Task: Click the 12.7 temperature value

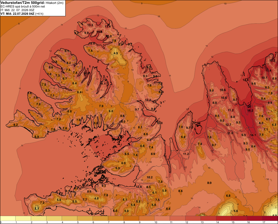Action: tap(228, 125)
